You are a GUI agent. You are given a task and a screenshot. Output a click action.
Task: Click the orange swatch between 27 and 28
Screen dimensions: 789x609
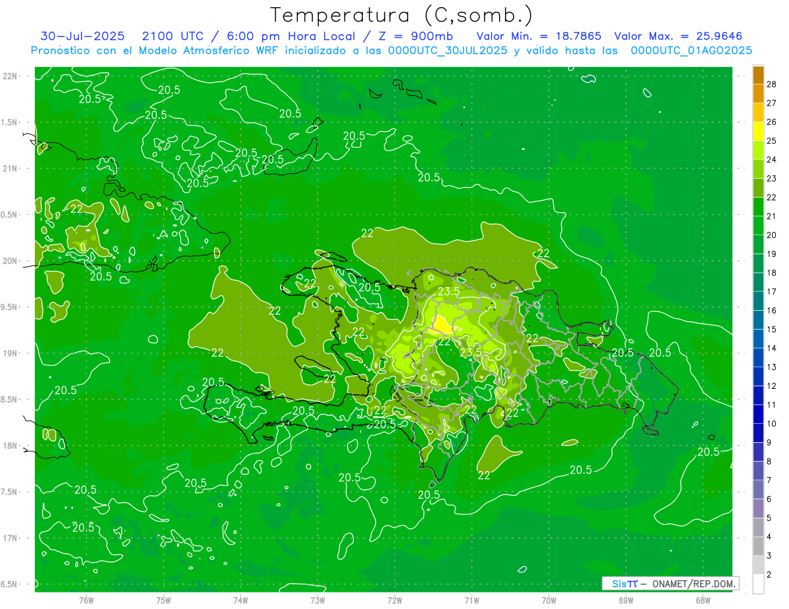coord(758,94)
